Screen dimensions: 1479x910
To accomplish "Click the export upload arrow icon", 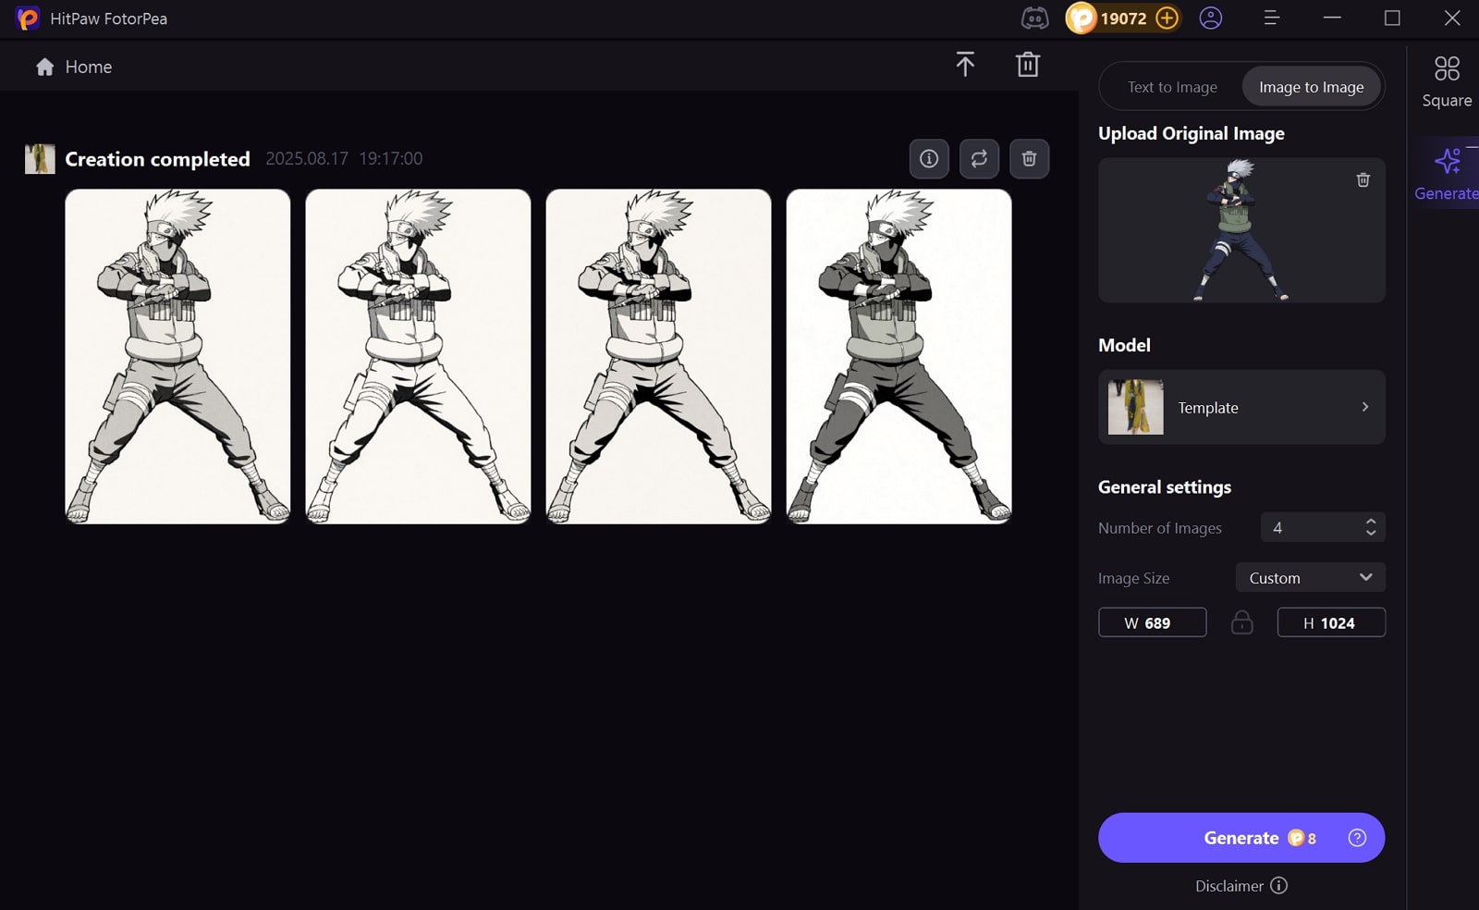I will 965,64.
